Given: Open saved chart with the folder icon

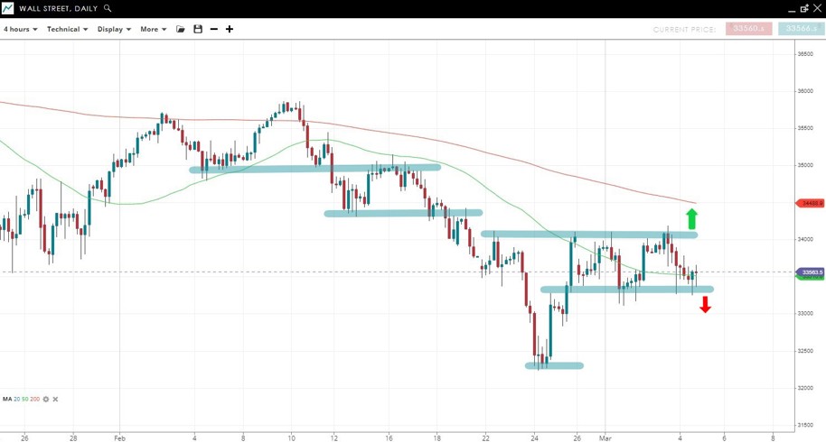Looking at the screenshot, I should [181, 29].
